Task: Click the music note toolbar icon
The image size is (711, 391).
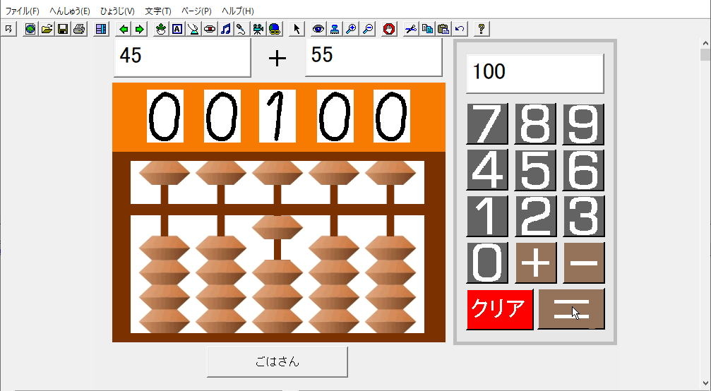Action: (x=225, y=29)
